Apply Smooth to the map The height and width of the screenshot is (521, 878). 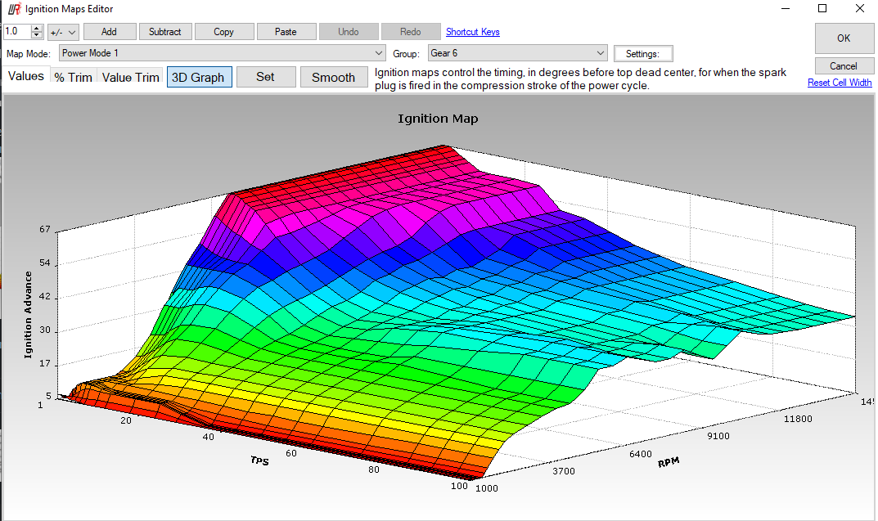tap(333, 78)
